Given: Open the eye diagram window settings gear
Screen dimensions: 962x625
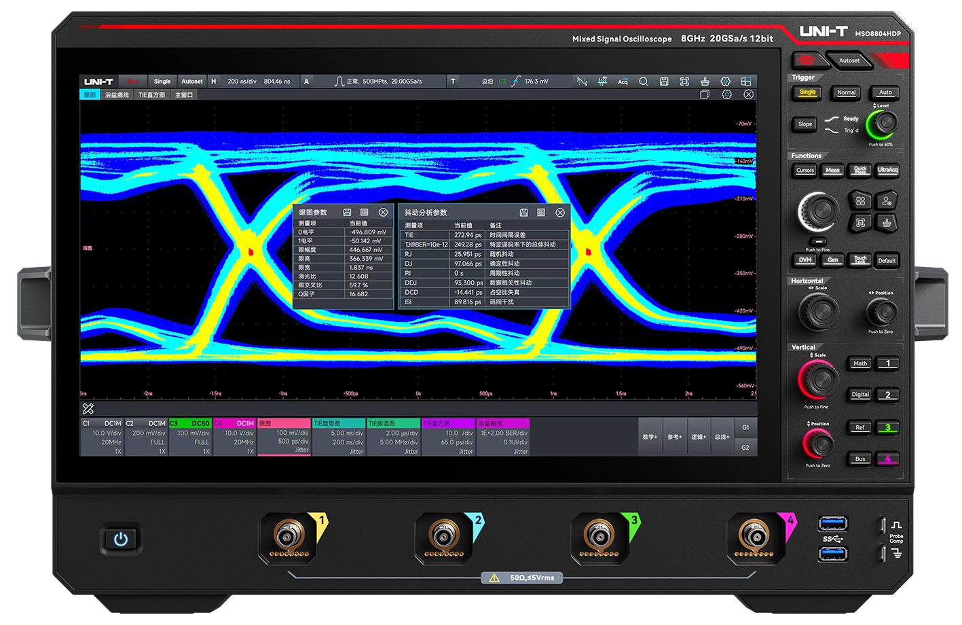Looking at the screenshot, I should coord(726,94).
